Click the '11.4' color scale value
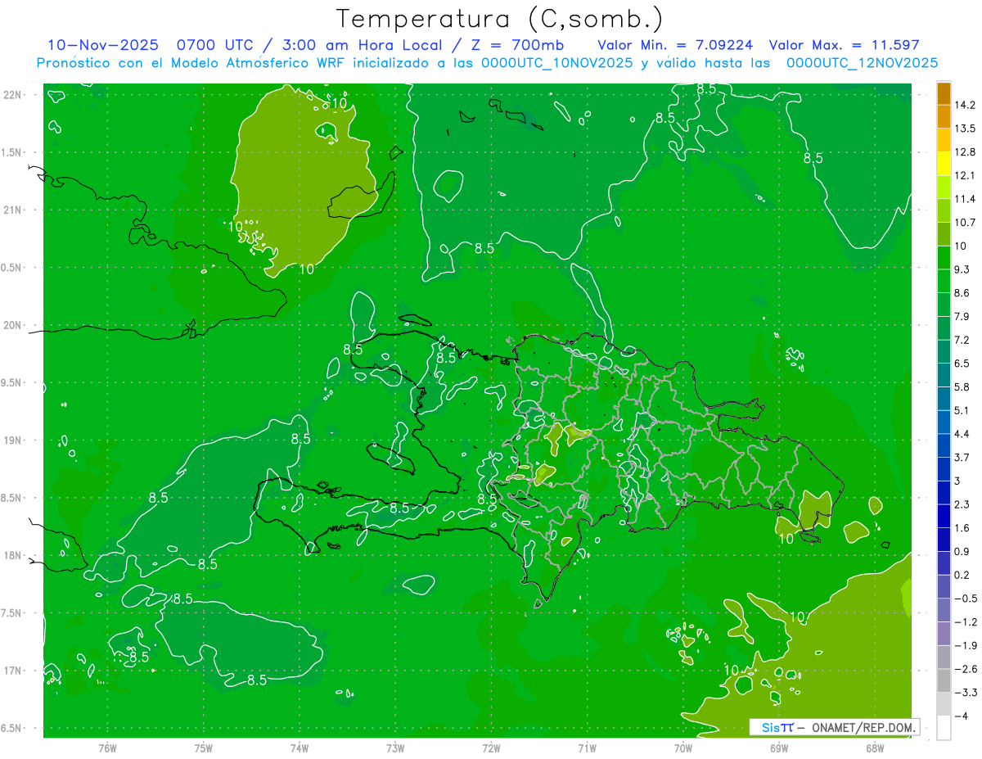The image size is (982, 759). coord(966,199)
